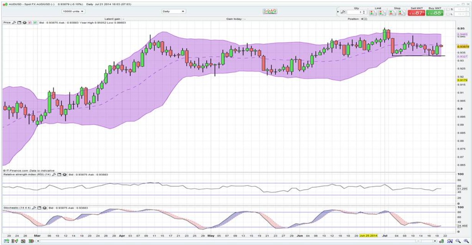472x245 pixels.
Task: Close the Price chart panel
Action: click(25, 23)
